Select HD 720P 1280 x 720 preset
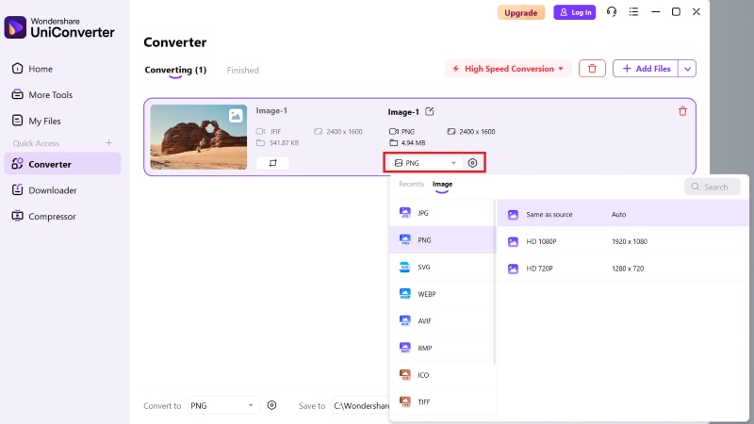Image resolution: width=754 pixels, height=424 pixels. click(623, 269)
